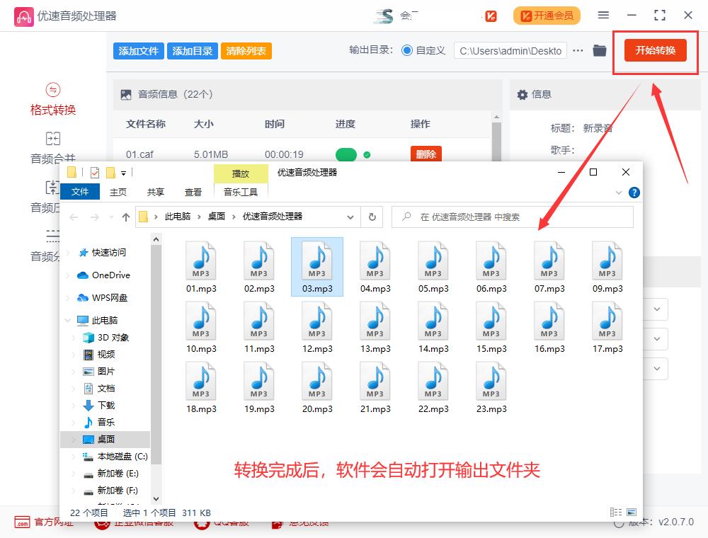Open the 文件 menu in Explorer
This screenshot has width=708, height=538.
80,191
